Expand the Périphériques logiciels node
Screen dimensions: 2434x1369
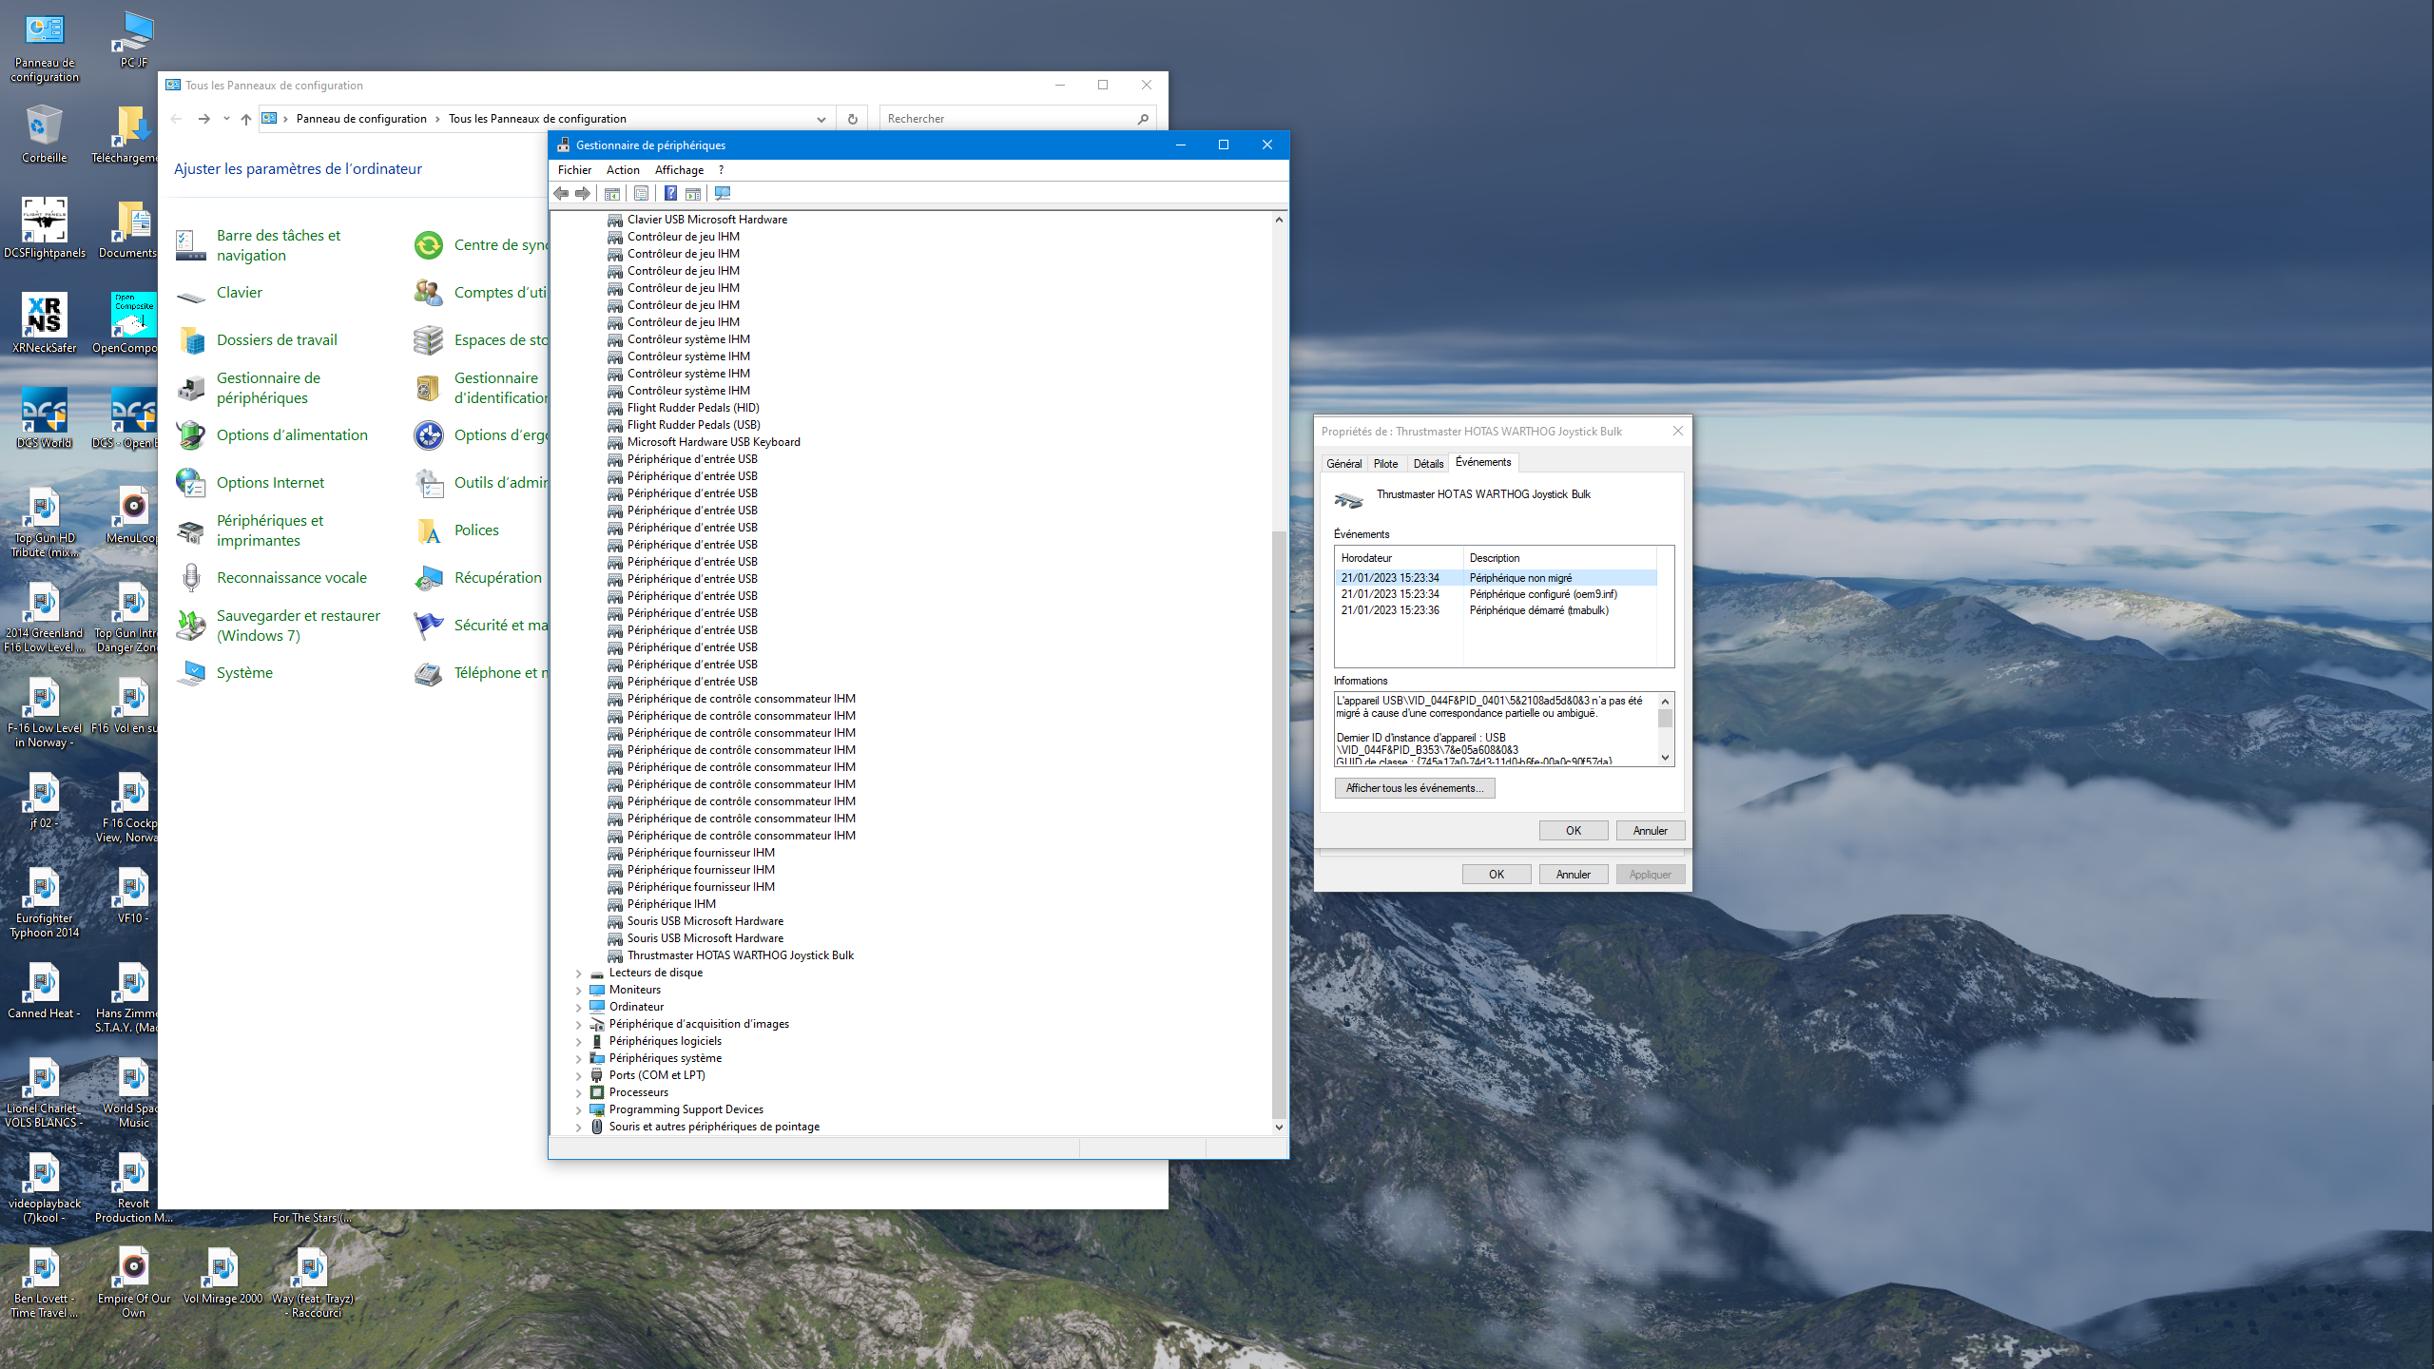(579, 1041)
